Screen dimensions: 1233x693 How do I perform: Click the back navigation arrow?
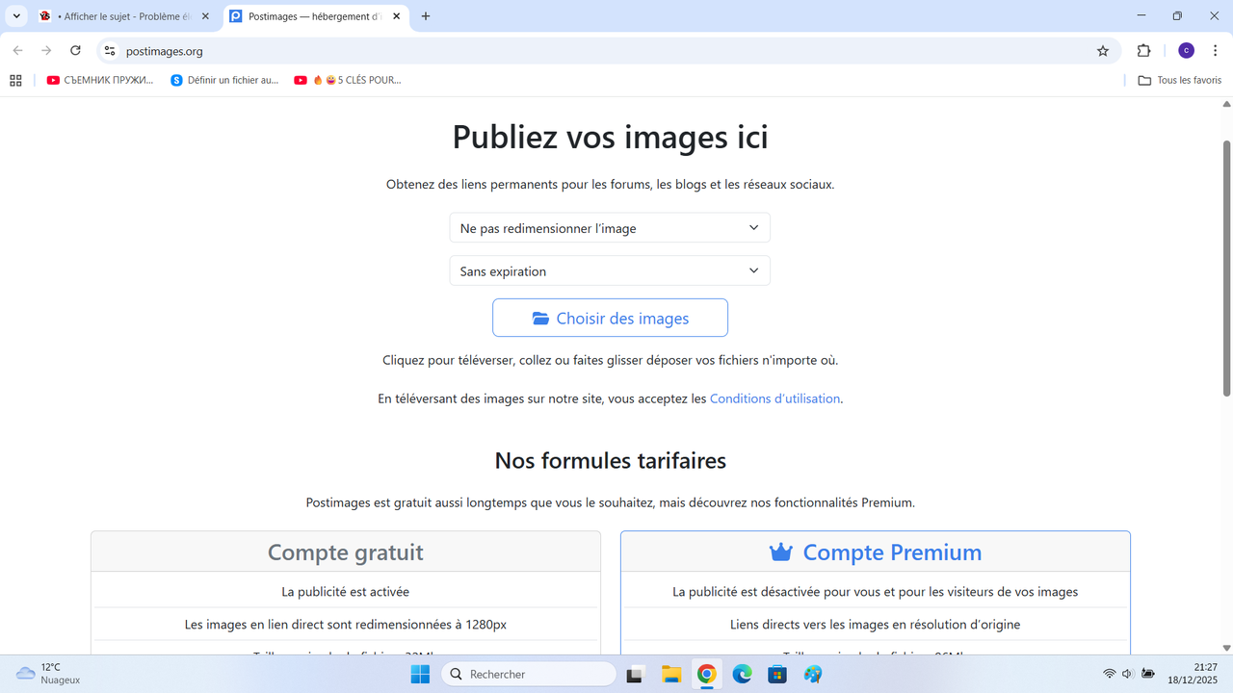click(x=17, y=51)
